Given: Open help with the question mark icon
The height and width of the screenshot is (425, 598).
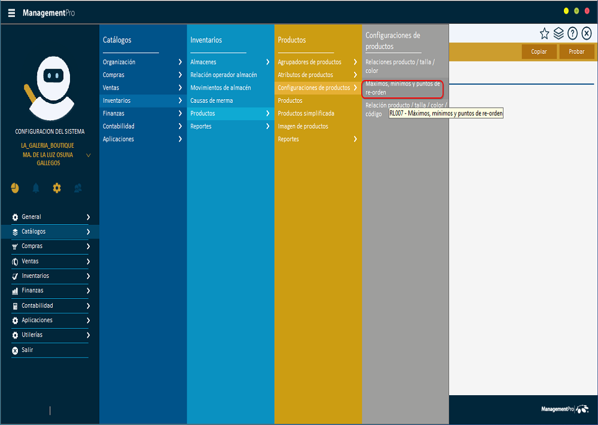Looking at the screenshot, I should (572, 33).
